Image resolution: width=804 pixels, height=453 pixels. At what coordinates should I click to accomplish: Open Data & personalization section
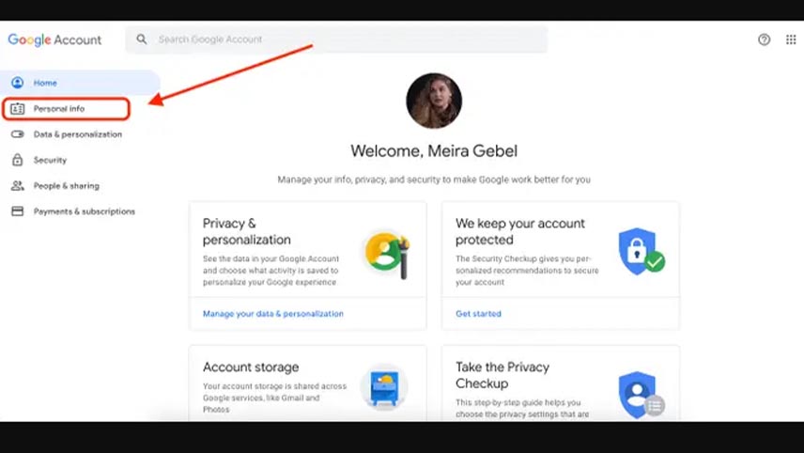tap(77, 134)
